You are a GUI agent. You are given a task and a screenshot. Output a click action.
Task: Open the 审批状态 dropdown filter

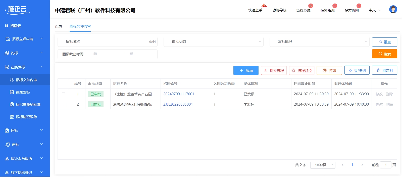pos(228,42)
